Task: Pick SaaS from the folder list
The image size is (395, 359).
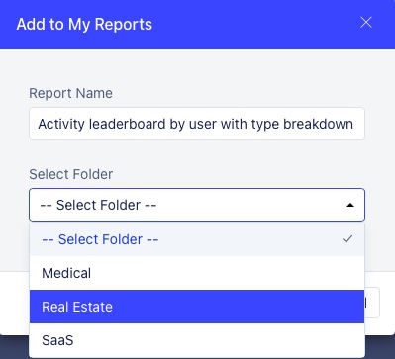Action: pos(197,340)
